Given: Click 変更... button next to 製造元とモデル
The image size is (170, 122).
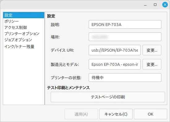Looking at the screenshot, I should (x=152, y=64).
